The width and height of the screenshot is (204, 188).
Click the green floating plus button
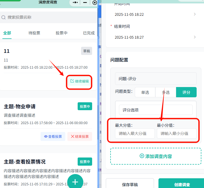[x=75, y=182]
